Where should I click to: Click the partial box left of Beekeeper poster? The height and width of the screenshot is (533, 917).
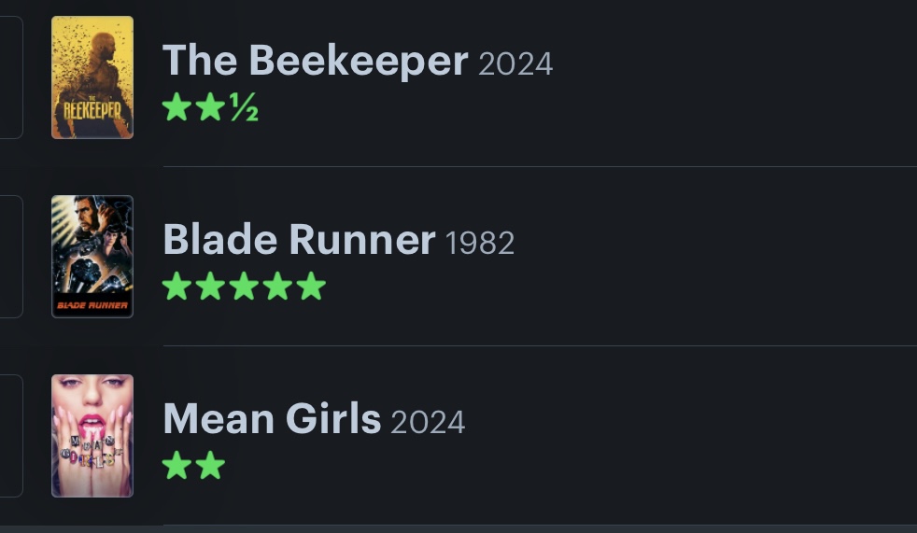(x=10, y=77)
